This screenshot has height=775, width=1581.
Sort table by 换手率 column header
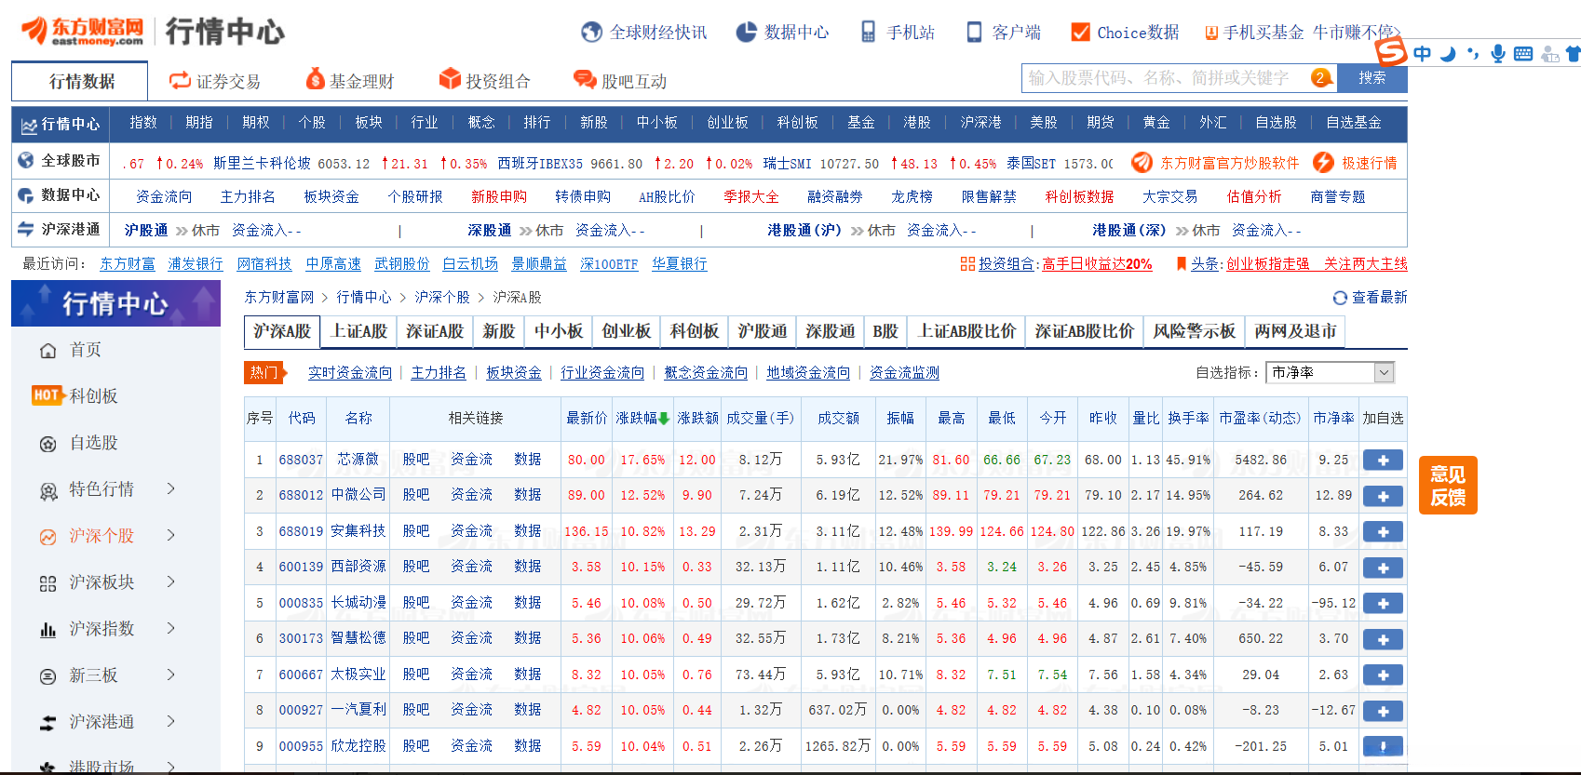(x=1189, y=419)
